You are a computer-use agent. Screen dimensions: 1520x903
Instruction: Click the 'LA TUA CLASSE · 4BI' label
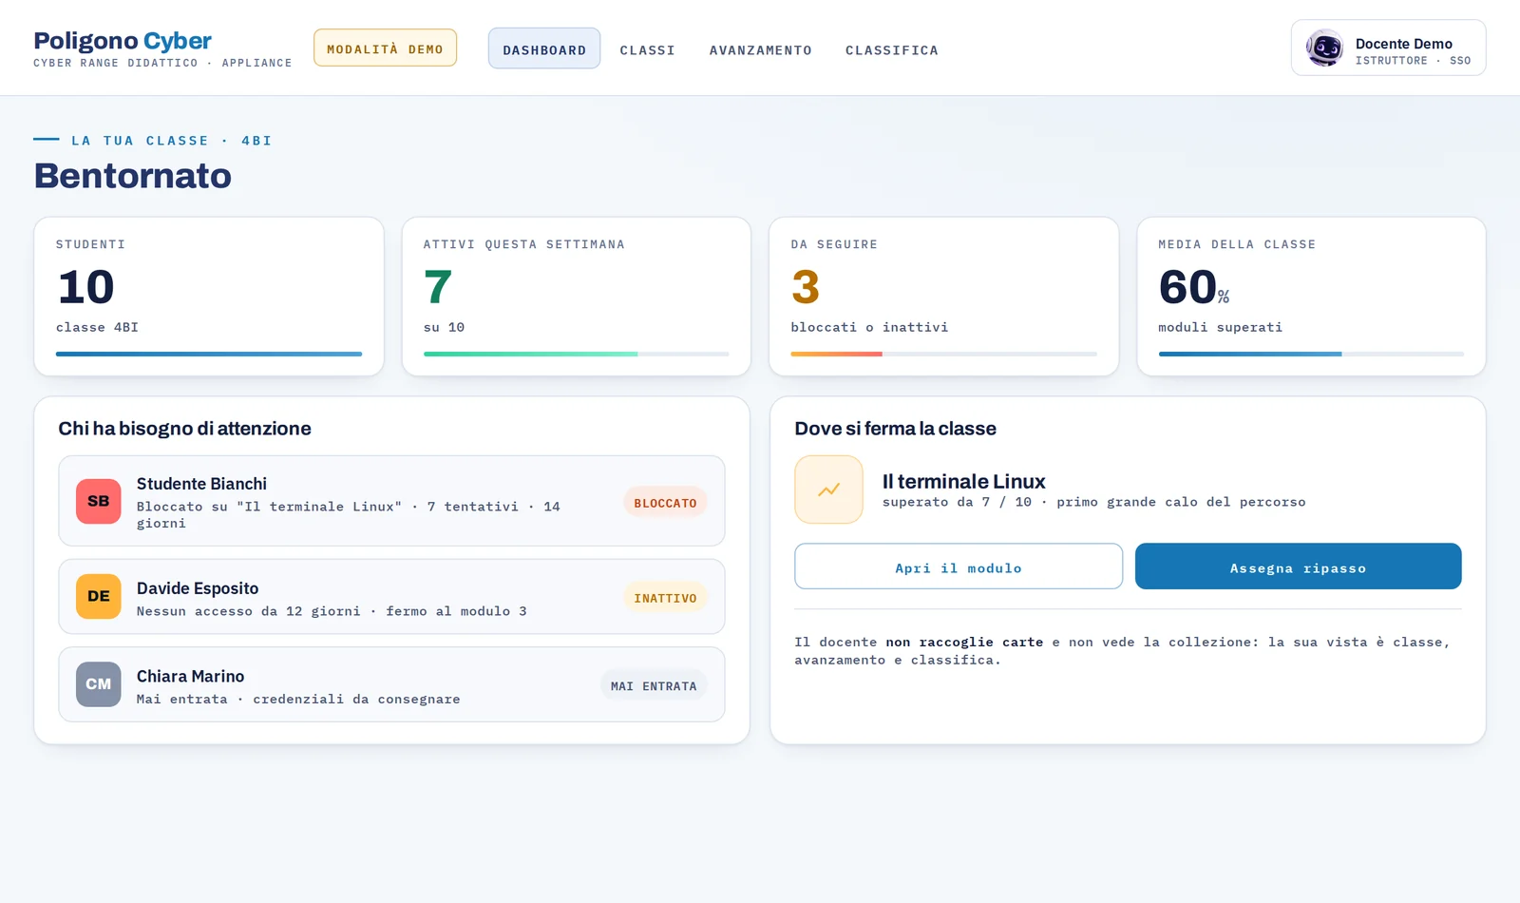pos(171,141)
